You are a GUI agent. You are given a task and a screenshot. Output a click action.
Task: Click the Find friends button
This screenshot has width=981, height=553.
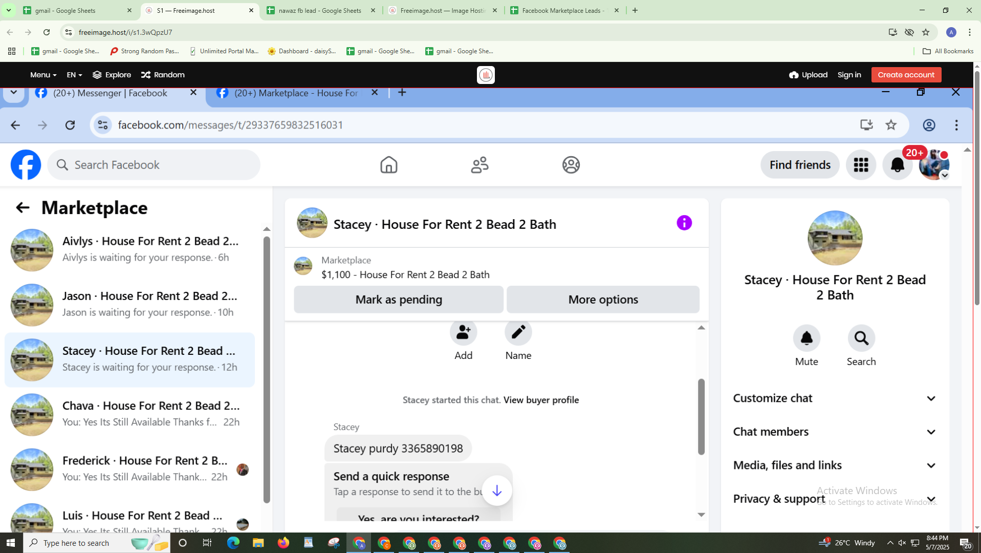coord(800,165)
